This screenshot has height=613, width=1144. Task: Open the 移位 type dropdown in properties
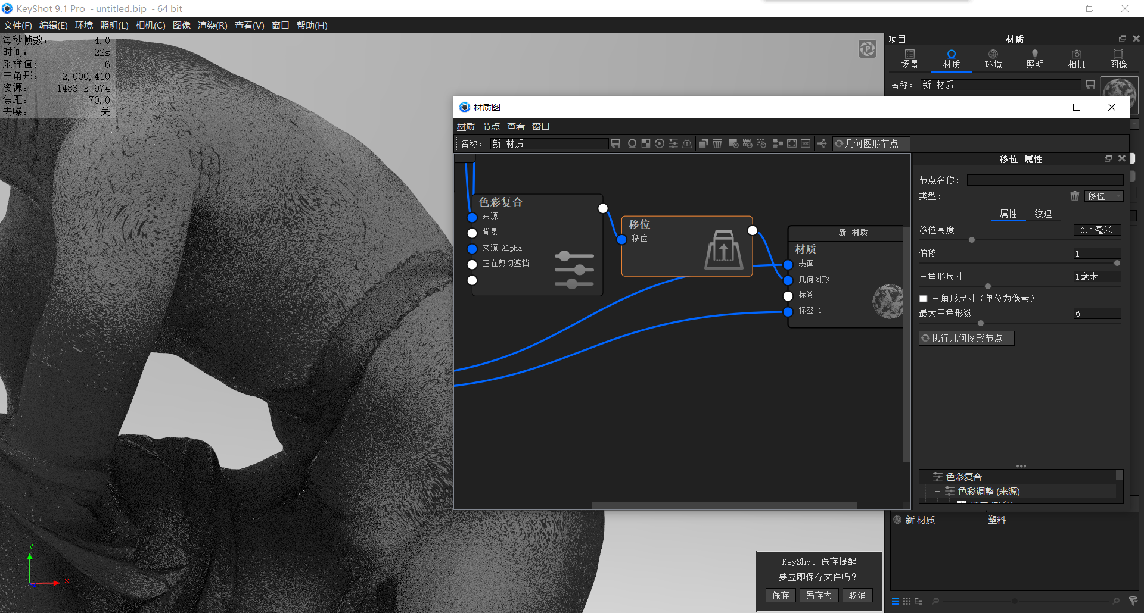pos(1103,196)
